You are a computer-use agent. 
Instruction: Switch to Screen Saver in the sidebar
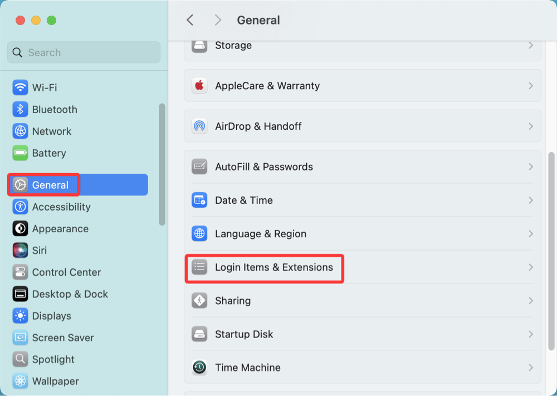pyautogui.click(x=20, y=338)
